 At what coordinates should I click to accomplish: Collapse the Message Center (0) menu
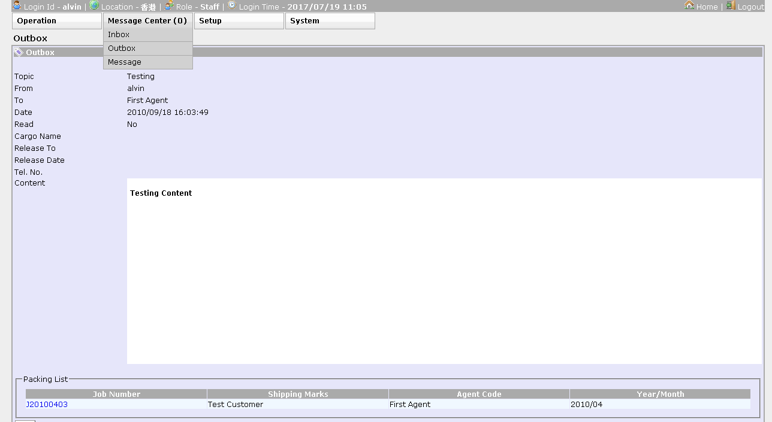(147, 21)
